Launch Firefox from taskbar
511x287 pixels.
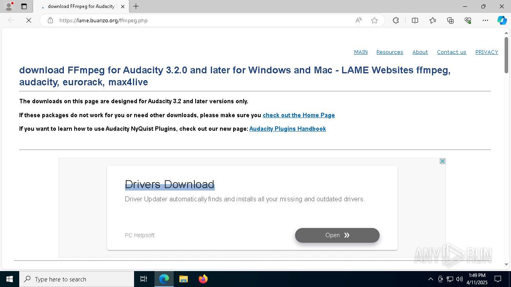click(203, 279)
